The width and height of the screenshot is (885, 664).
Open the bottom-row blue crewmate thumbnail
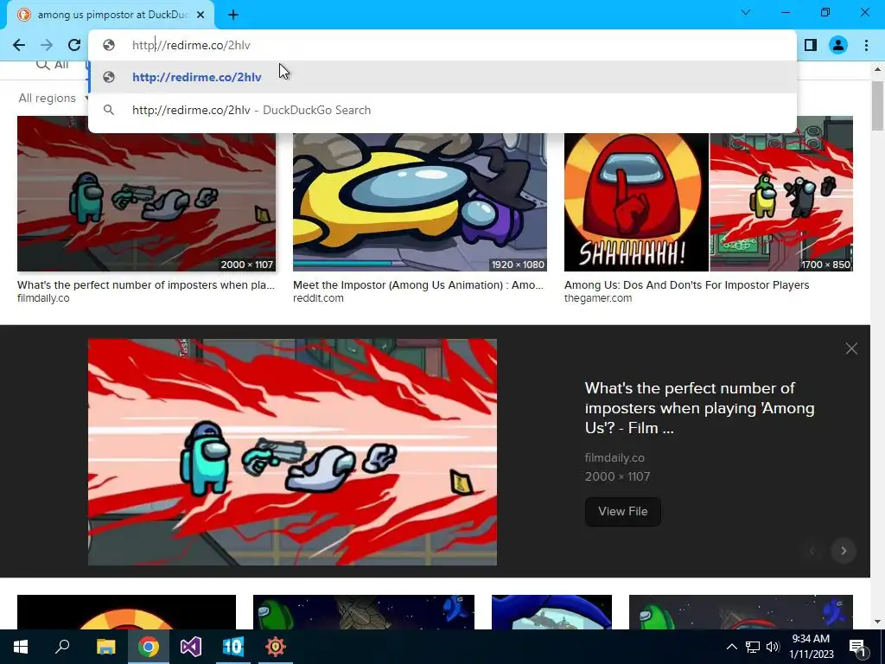pyautogui.click(x=551, y=612)
